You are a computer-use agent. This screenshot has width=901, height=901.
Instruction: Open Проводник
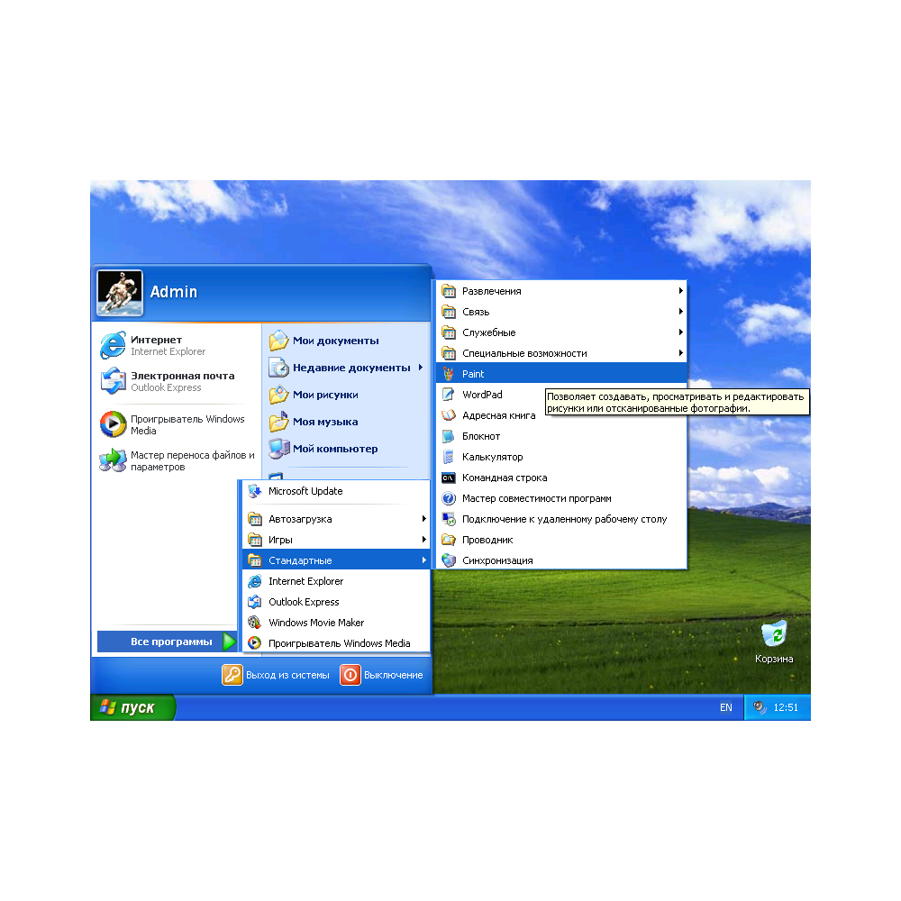560,540
